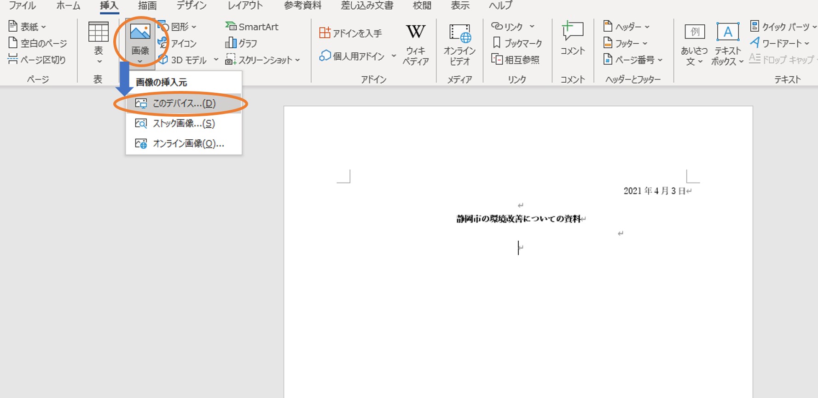Click the ドロップ キャップ option

coord(782,60)
